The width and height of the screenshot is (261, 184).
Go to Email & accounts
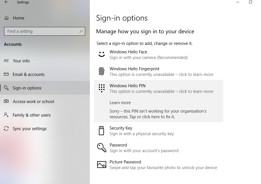45,75
